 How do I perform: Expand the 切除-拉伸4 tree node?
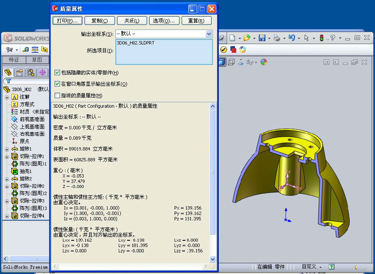click(7, 216)
